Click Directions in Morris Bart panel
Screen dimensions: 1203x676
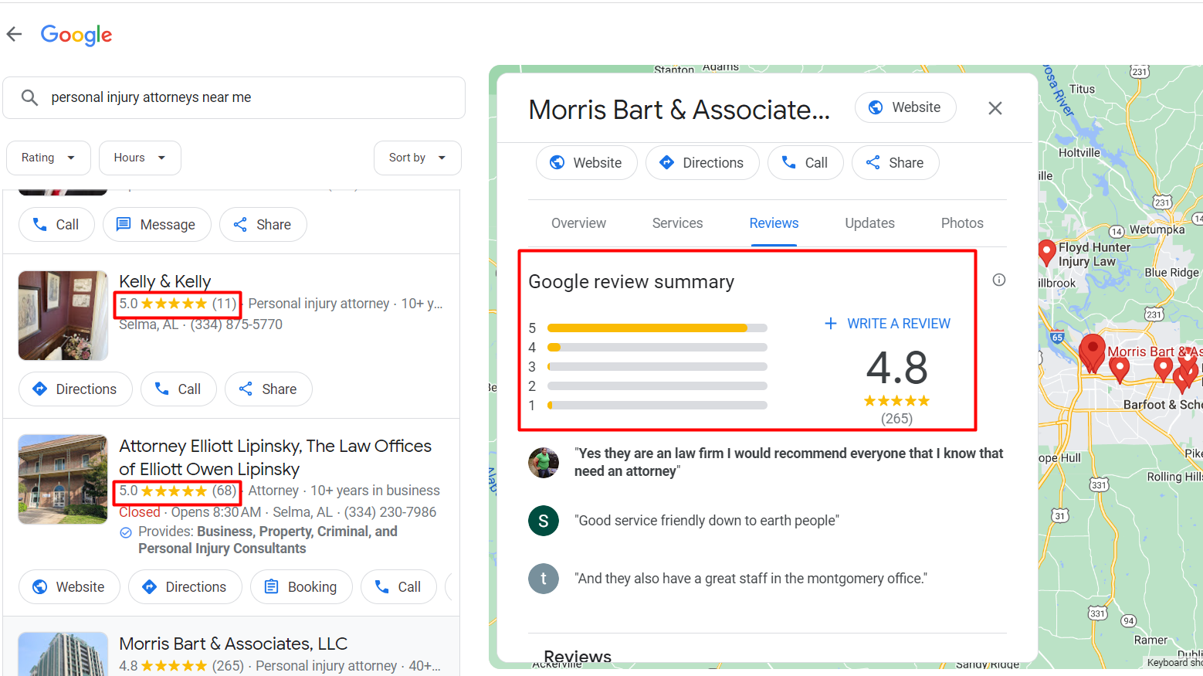pyautogui.click(x=703, y=162)
